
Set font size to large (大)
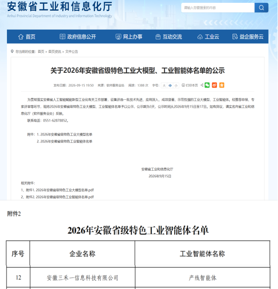click(164, 85)
